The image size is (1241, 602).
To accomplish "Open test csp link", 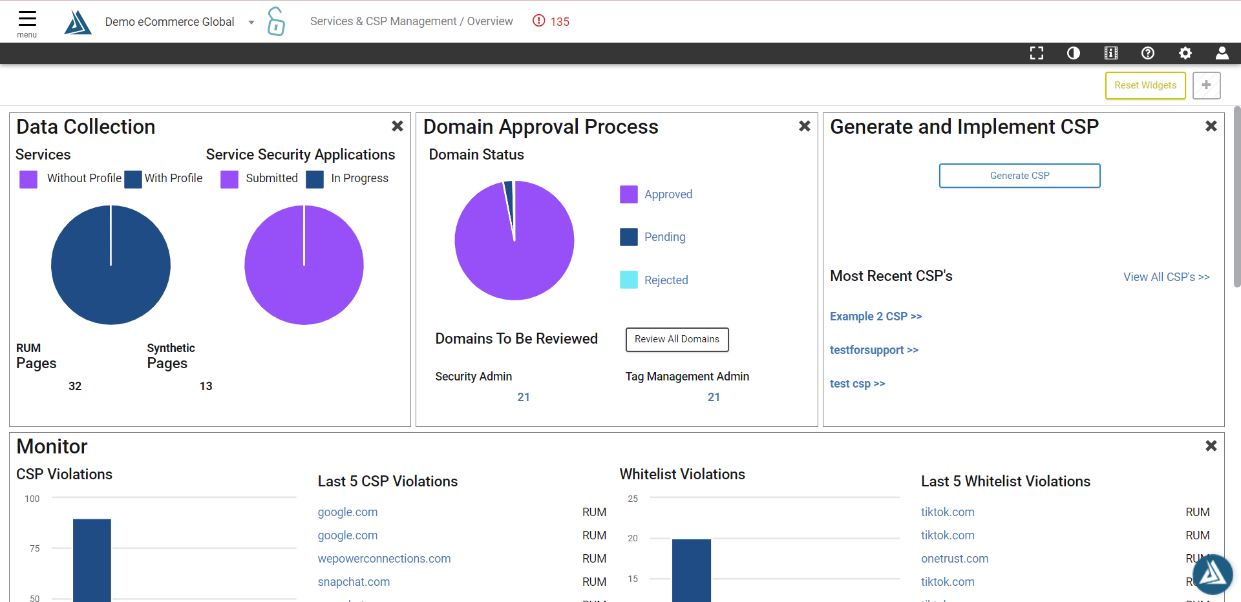I will tap(858, 384).
